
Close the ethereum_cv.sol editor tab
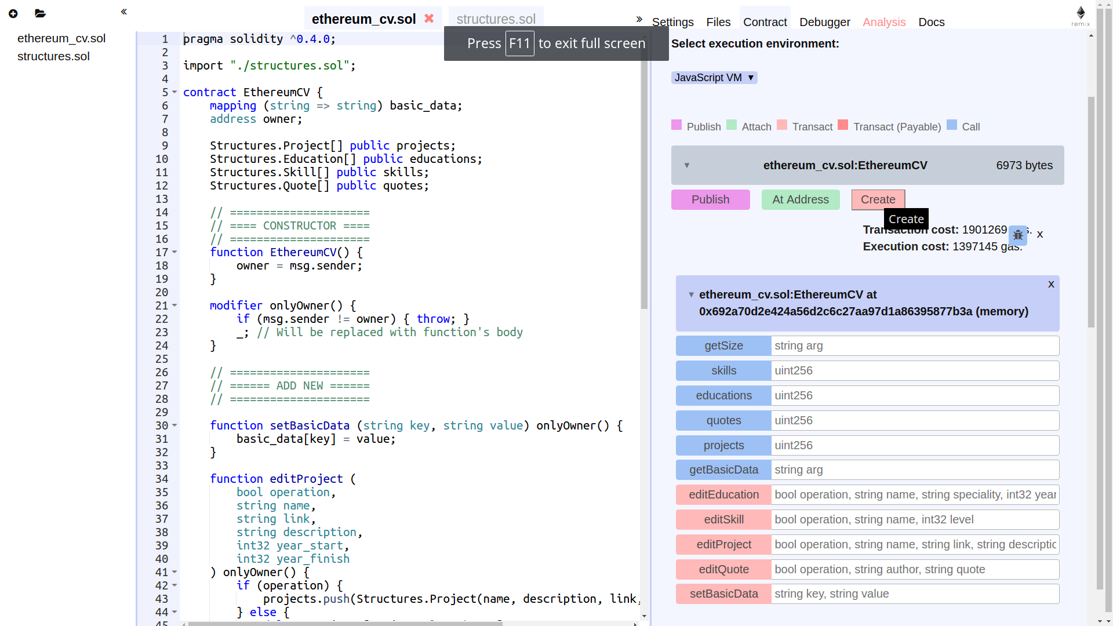[428, 18]
